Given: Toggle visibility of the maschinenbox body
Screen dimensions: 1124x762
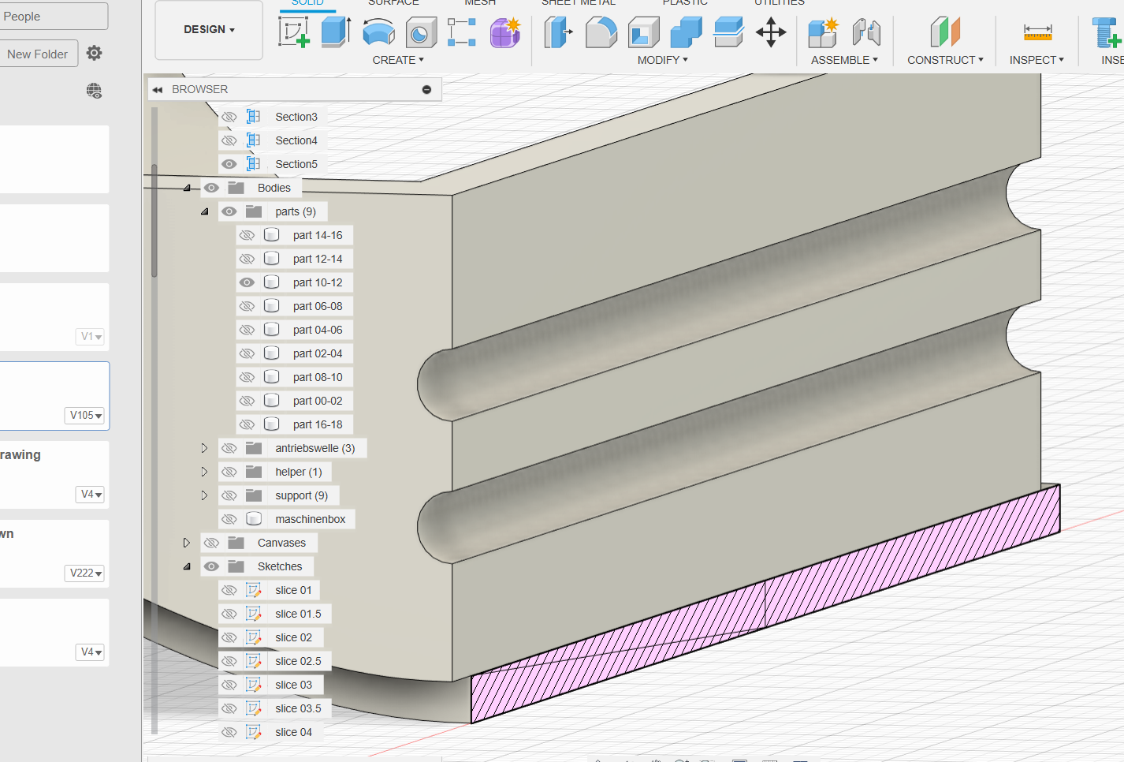Looking at the screenshot, I should pyautogui.click(x=229, y=518).
